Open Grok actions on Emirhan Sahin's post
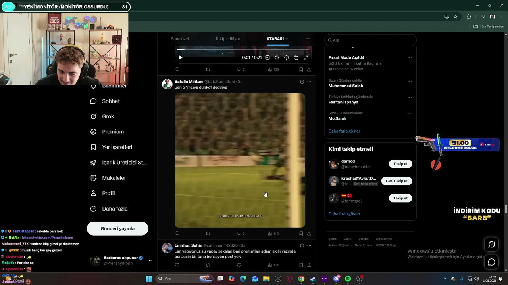This screenshot has height=285, width=508. pyautogui.click(x=302, y=245)
